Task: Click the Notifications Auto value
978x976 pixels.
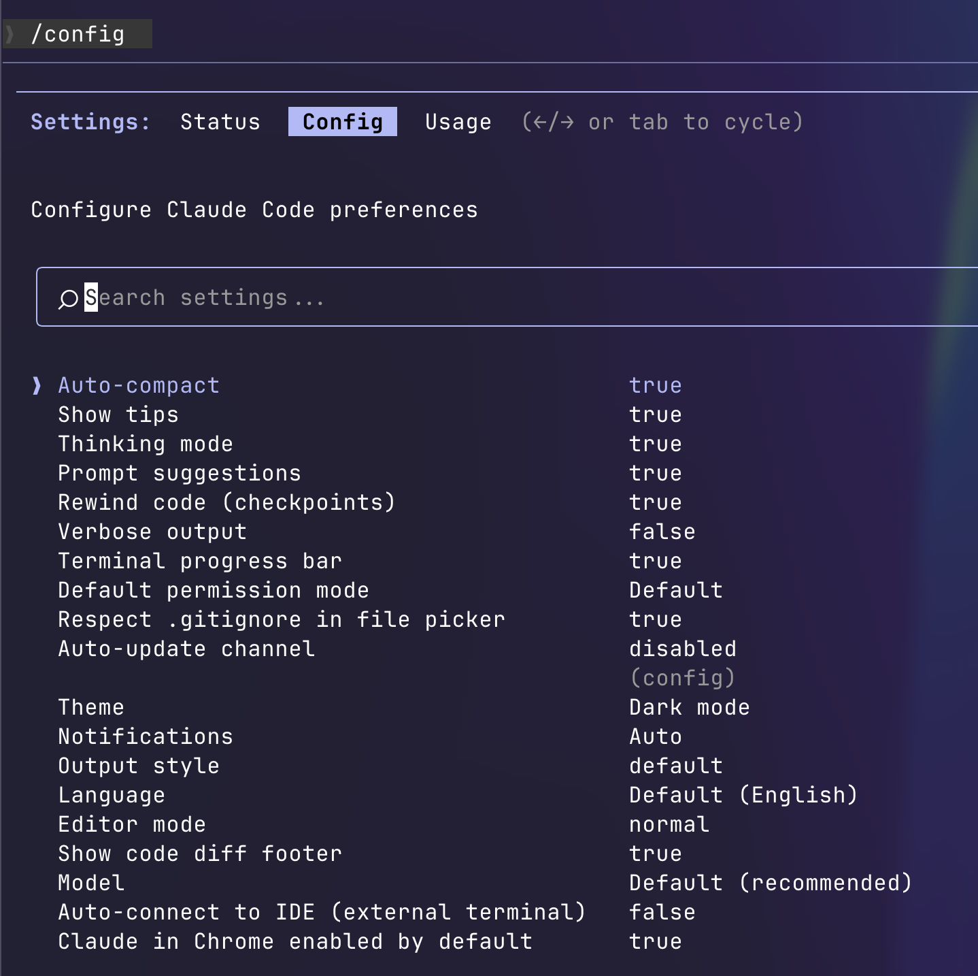Action: (x=656, y=737)
